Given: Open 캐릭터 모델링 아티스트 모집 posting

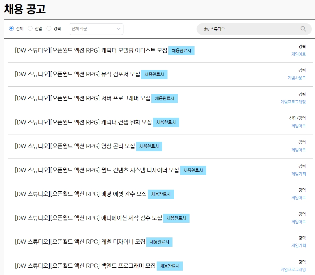Looking at the screenshot, I should pyautogui.click(x=91, y=50).
